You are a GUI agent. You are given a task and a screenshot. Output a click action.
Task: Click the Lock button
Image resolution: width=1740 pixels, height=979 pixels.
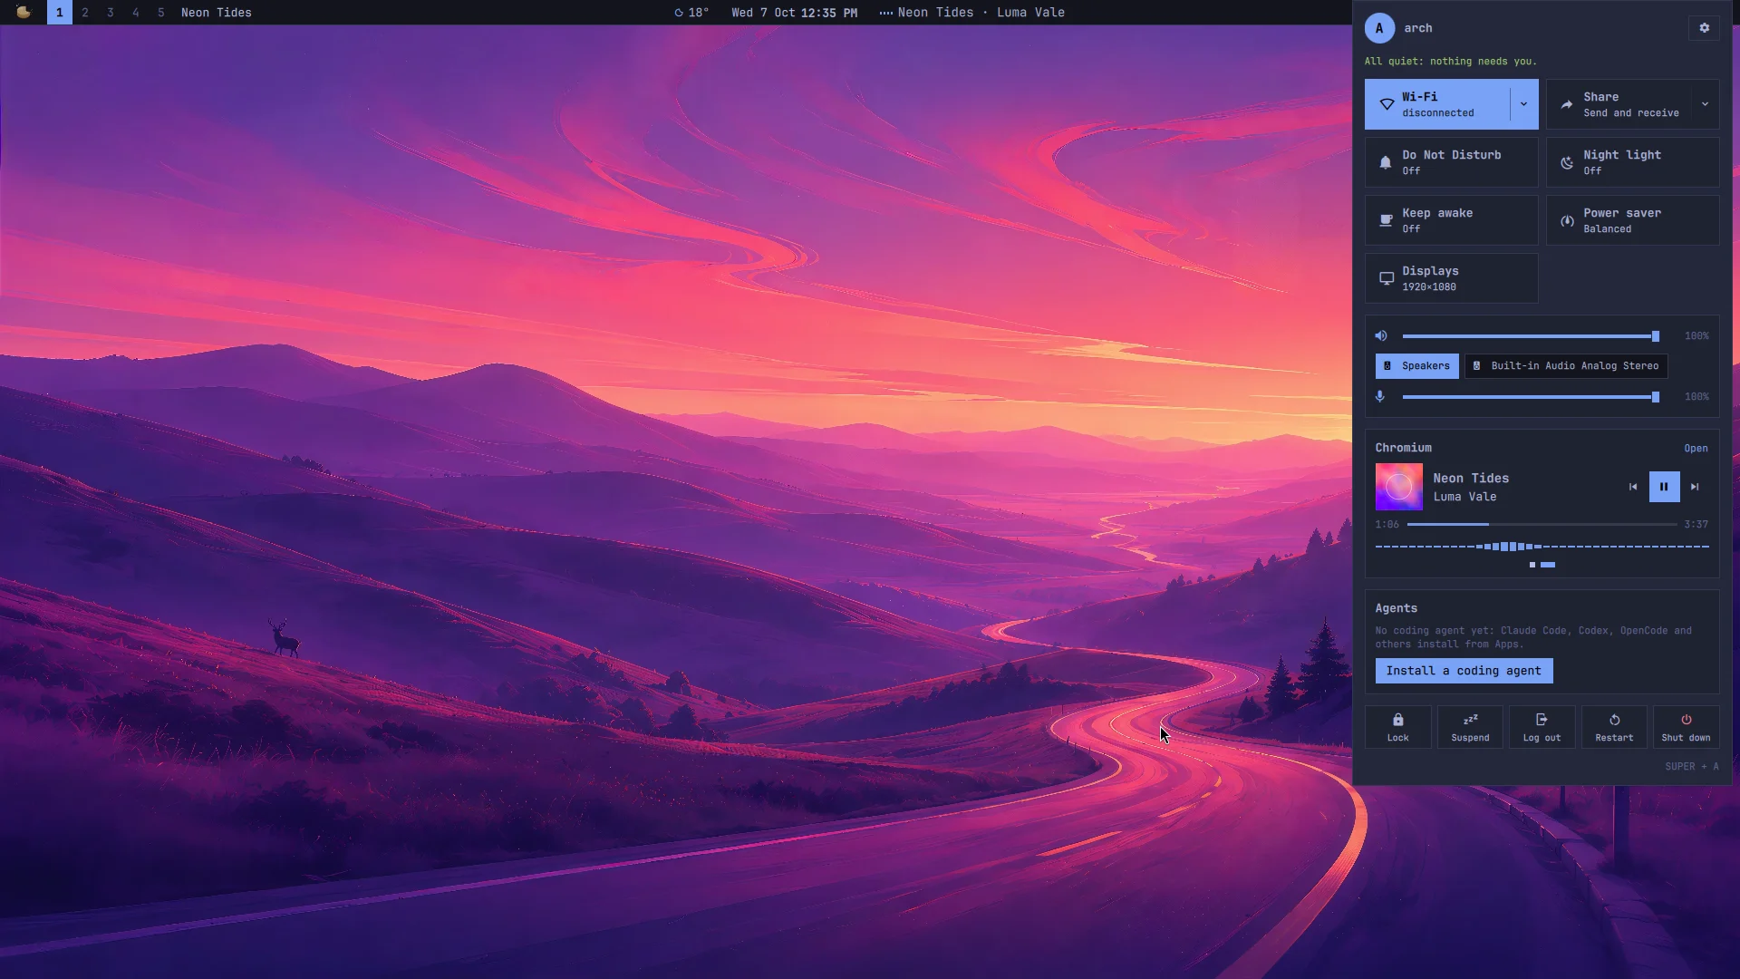point(1398,727)
